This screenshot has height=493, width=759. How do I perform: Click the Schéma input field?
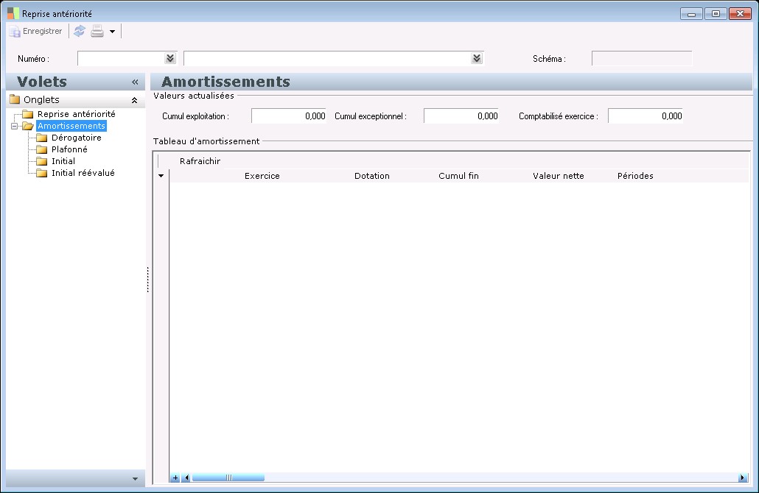click(x=641, y=58)
